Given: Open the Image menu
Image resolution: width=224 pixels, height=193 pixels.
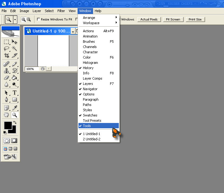Looking at the screenshot, I should coord(24,11).
